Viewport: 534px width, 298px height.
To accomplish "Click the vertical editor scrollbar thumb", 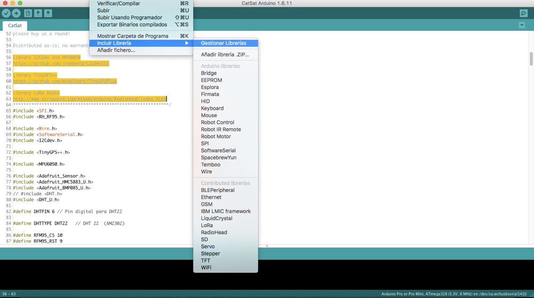I will (x=531, y=59).
